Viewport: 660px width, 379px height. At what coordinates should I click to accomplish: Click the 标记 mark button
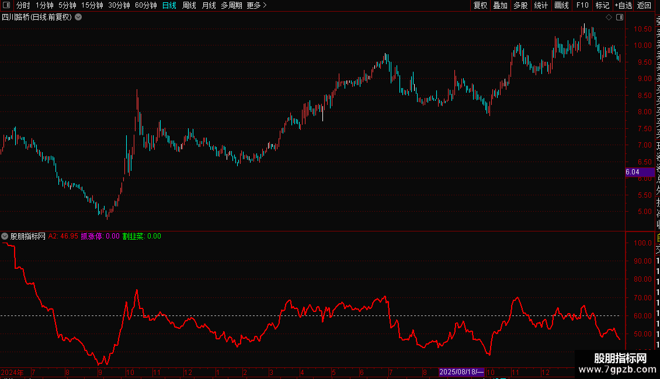(x=602, y=5)
